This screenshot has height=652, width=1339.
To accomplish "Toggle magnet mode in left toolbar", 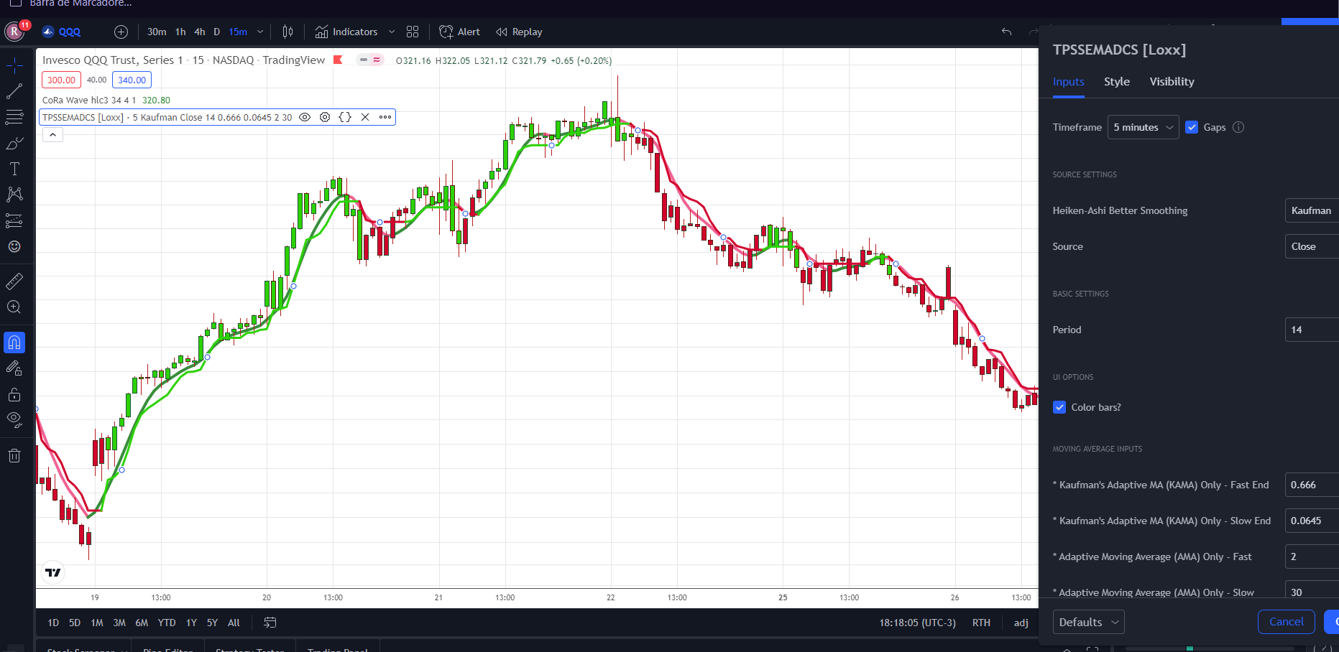I will point(14,343).
